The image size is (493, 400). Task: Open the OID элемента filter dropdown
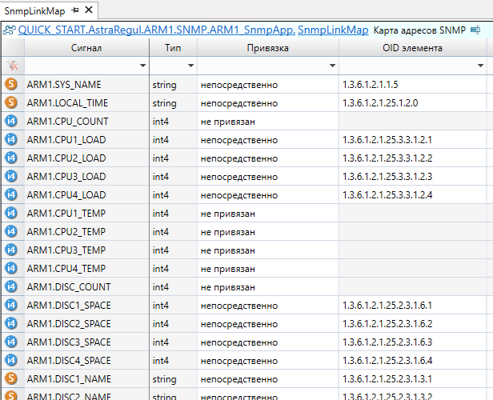click(487, 66)
